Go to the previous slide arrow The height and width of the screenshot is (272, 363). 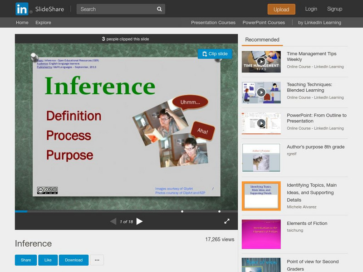coord(113,221)
